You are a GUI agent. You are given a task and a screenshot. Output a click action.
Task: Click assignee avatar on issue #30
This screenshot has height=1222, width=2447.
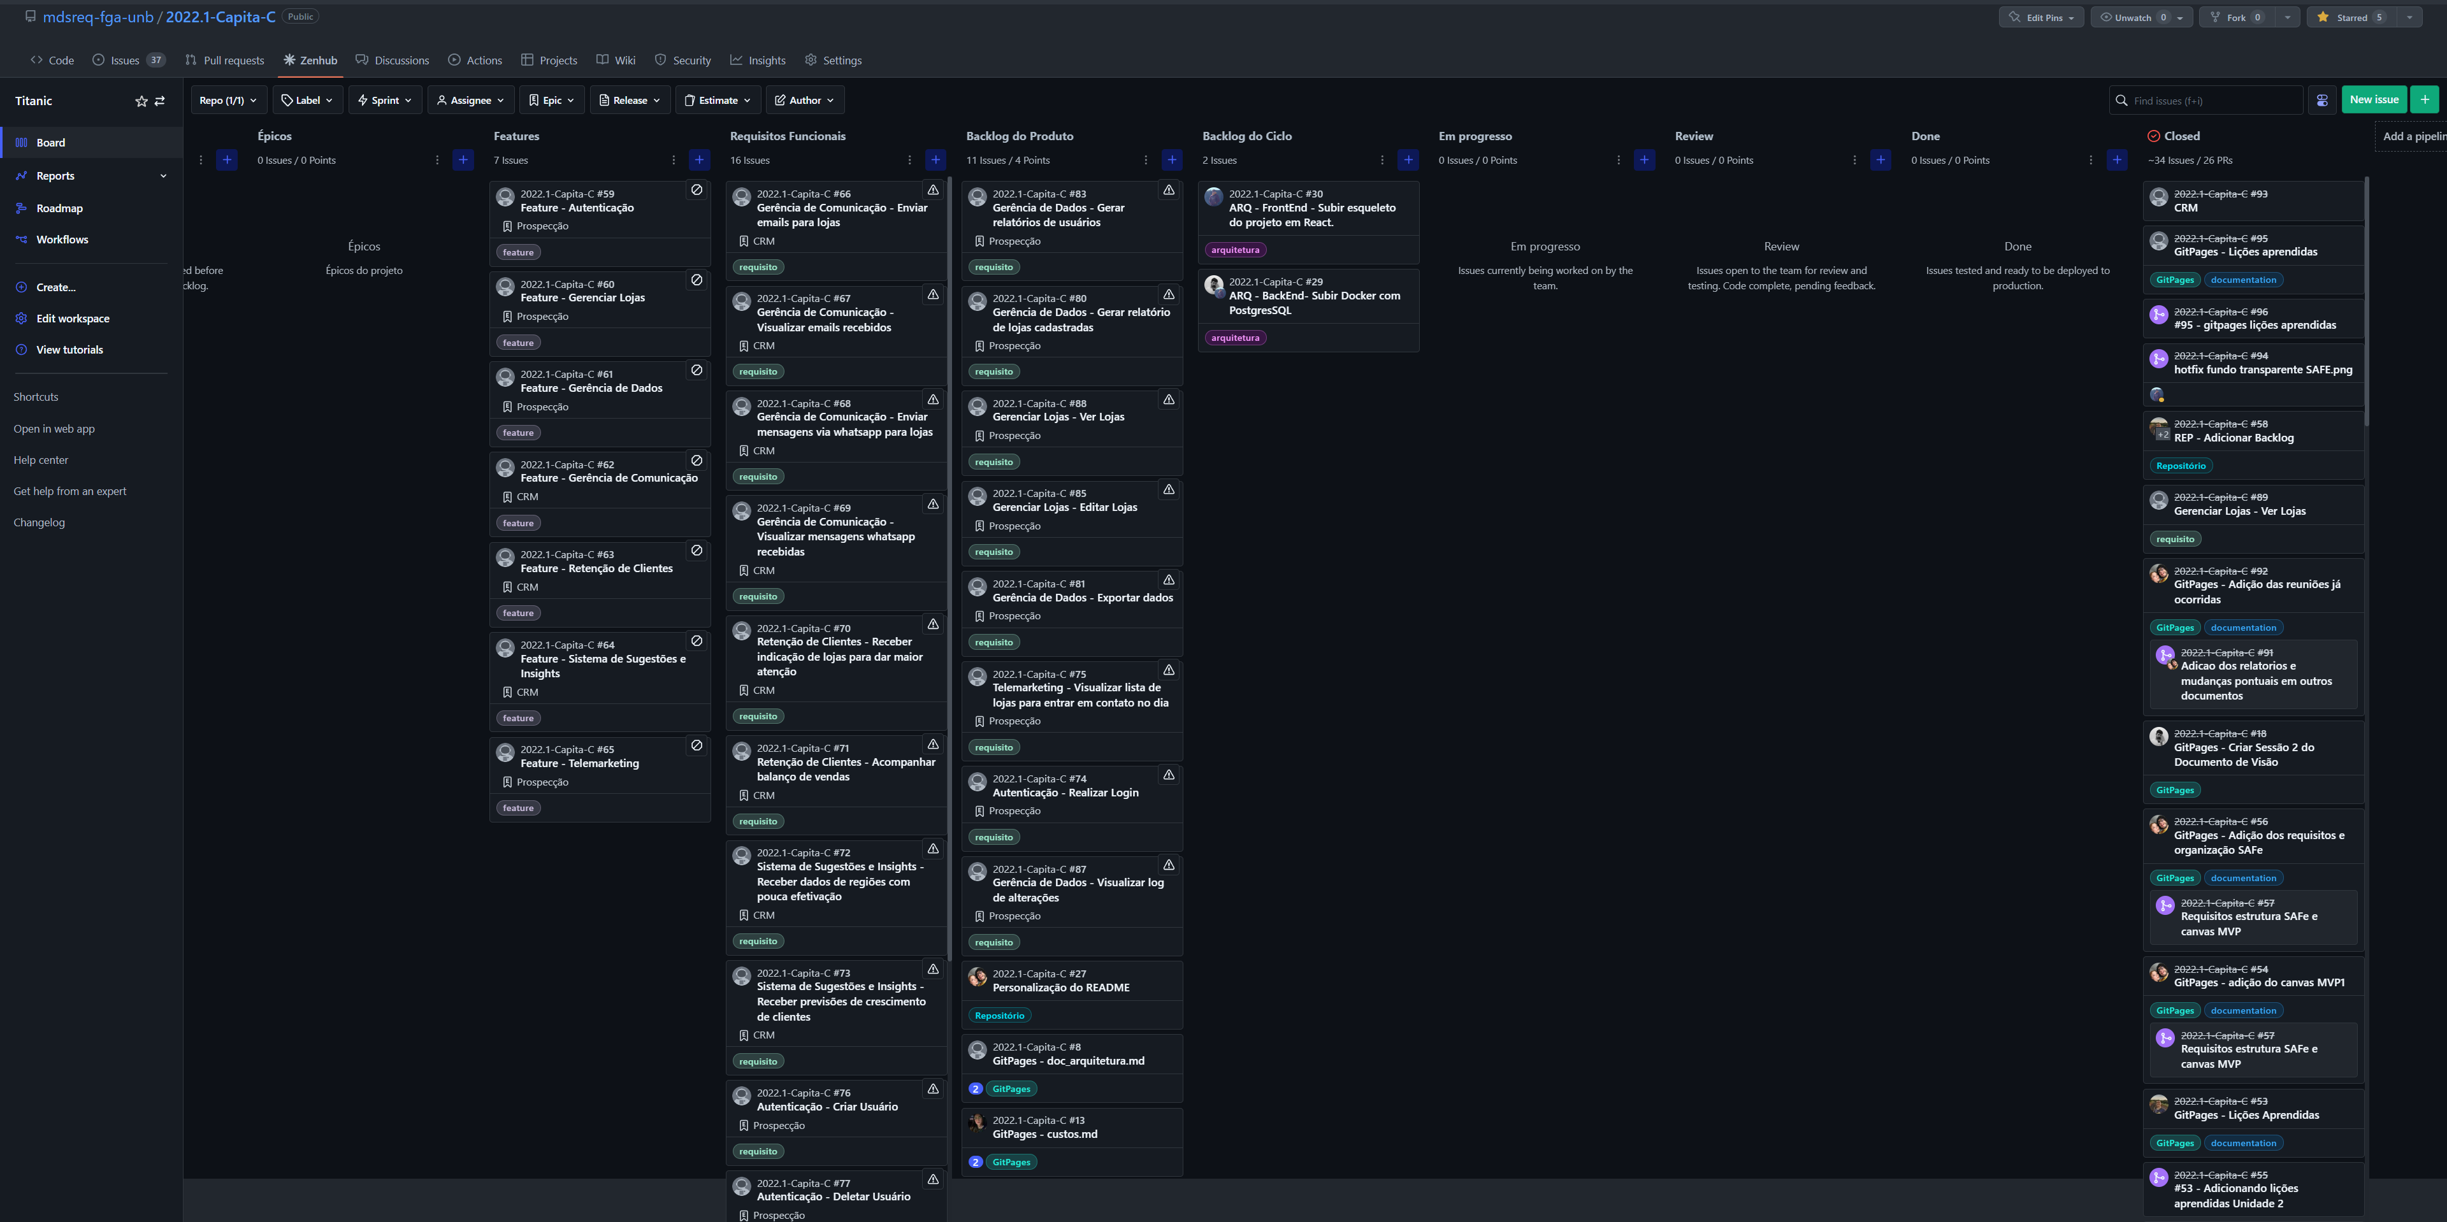pos(1213,196)
